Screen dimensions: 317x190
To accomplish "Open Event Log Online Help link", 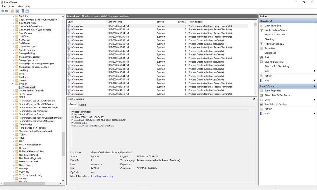I will 102,176.
